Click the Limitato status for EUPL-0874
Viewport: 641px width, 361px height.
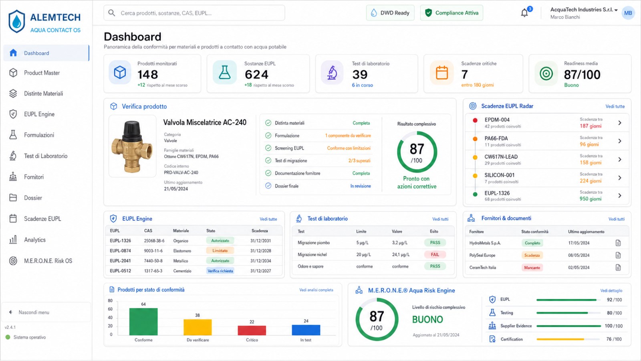click(x=220, y=251)
